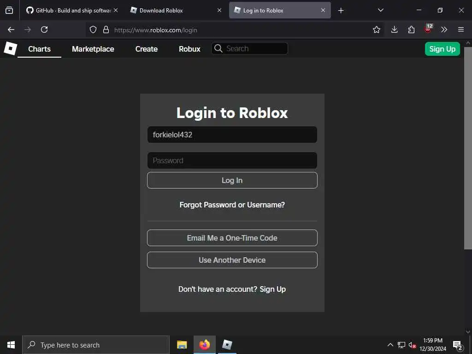Click the username field containing forkielol432
Image resolution: width=472 pixels, height=354 pixels.
[x=232, y=135]
